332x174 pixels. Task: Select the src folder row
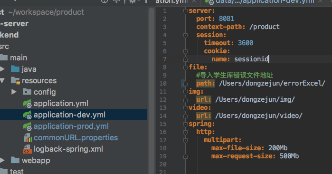pos(74,47)
